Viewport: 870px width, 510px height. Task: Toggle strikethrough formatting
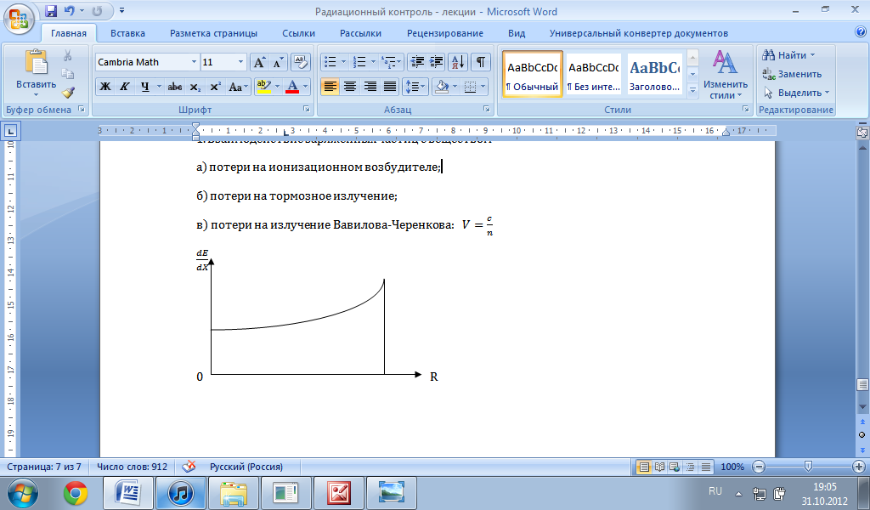[175, 87]
